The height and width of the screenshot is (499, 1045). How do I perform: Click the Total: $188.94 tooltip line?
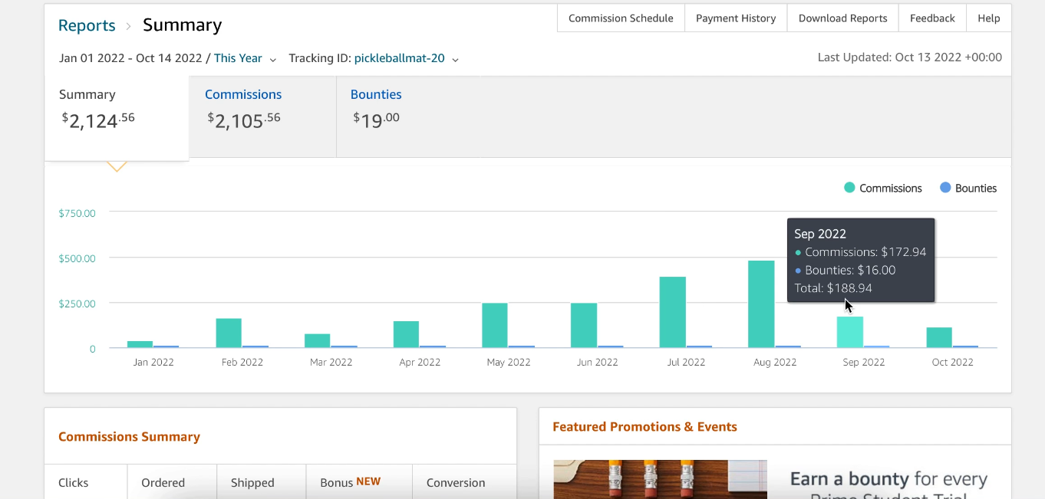(x=832, y=288)
